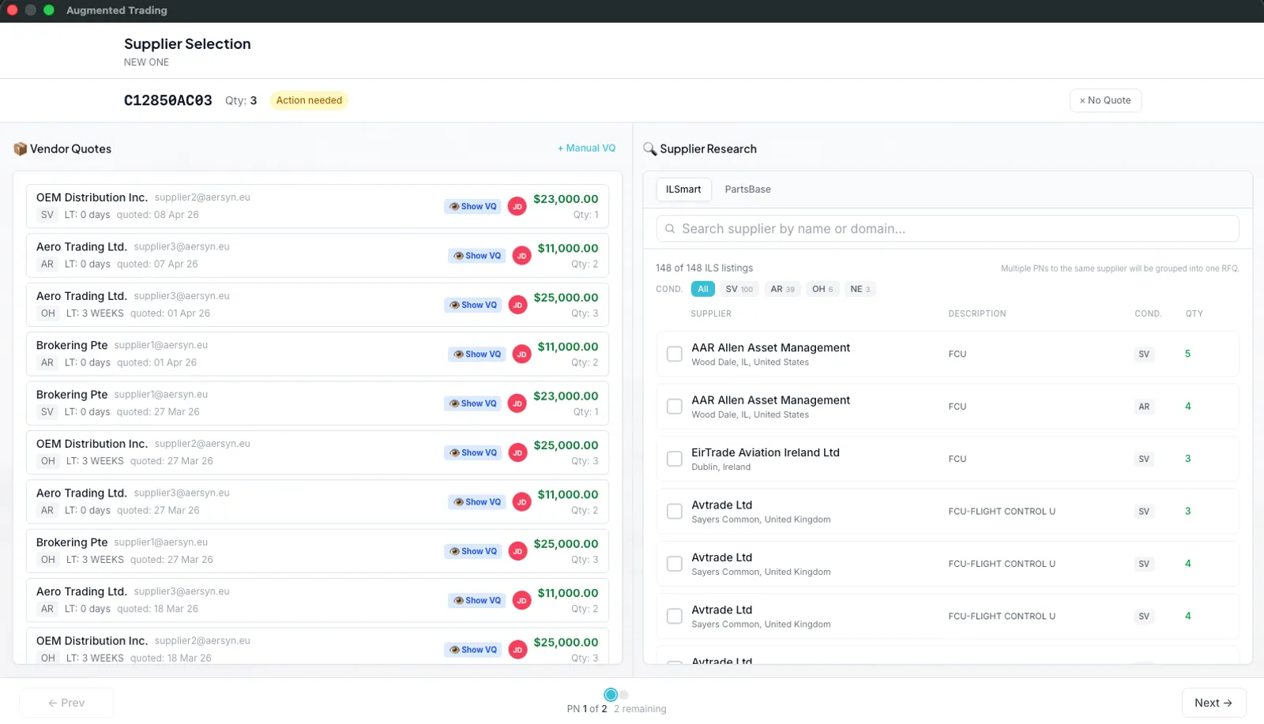Click JD avatar on Brokering Pte OH 27 Mar quote

coord(517,551)
